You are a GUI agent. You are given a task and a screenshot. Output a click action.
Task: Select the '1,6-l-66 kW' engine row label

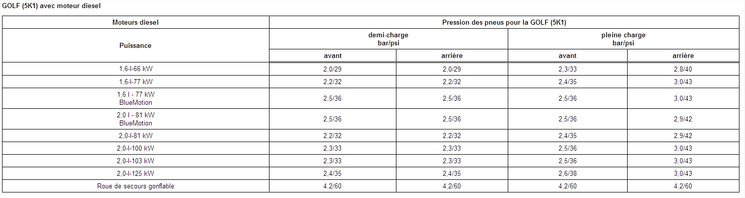point(136,69)
